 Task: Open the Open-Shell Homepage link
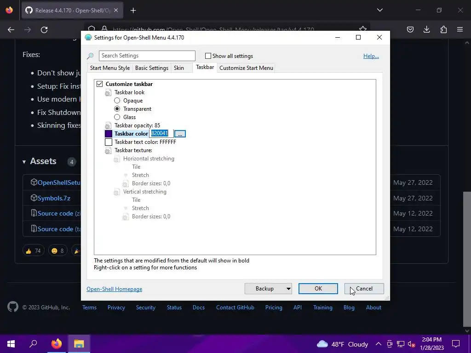[114, 289]
